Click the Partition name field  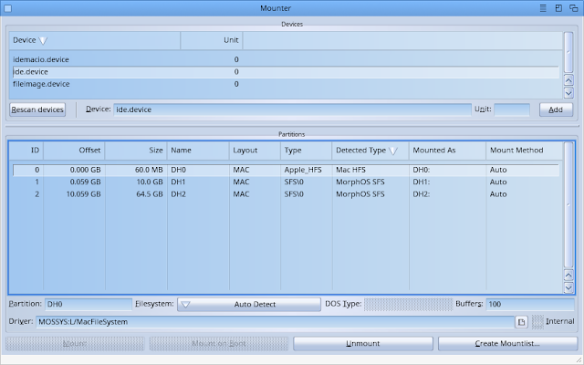[89, 304]
